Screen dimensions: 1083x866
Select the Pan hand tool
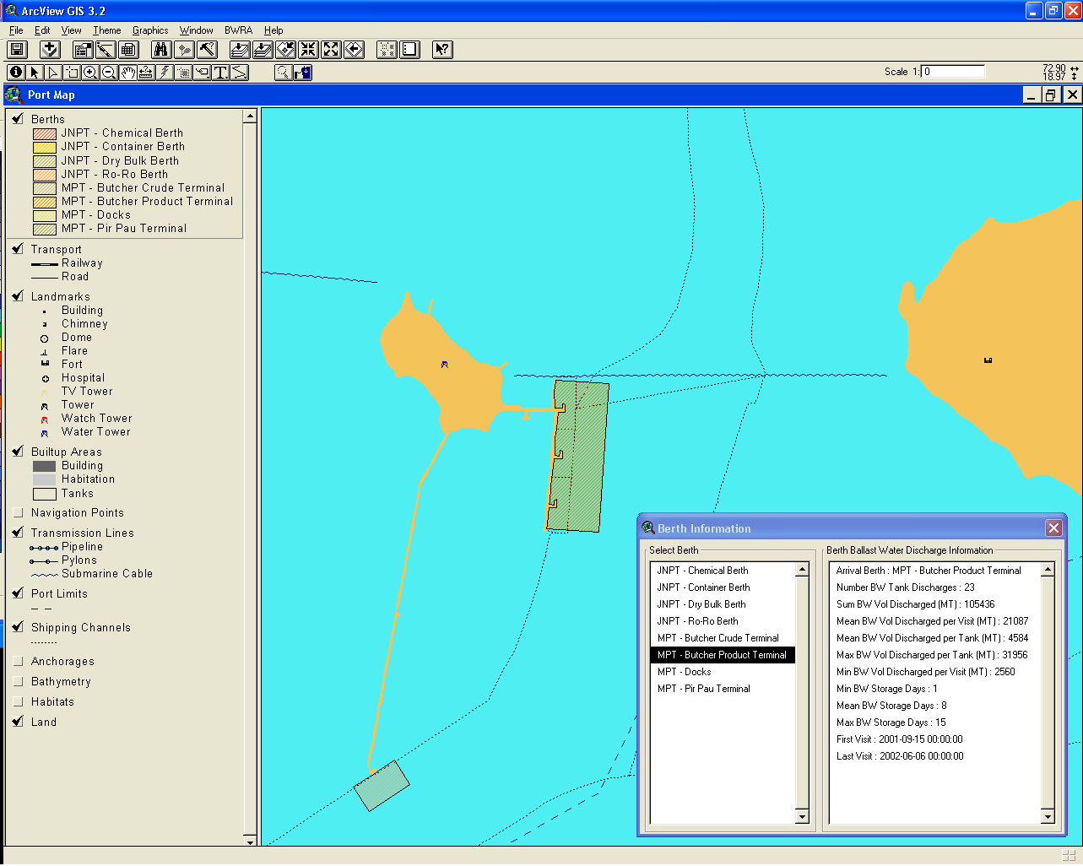127,73
